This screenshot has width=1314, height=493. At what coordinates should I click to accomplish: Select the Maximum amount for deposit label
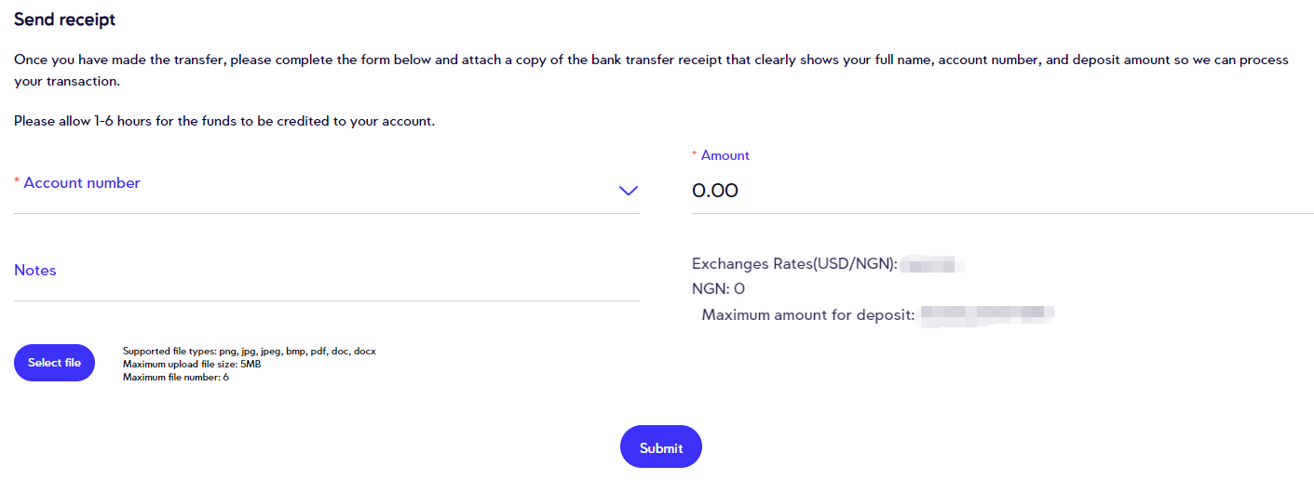pyautogui.click(x=808, y=314)
